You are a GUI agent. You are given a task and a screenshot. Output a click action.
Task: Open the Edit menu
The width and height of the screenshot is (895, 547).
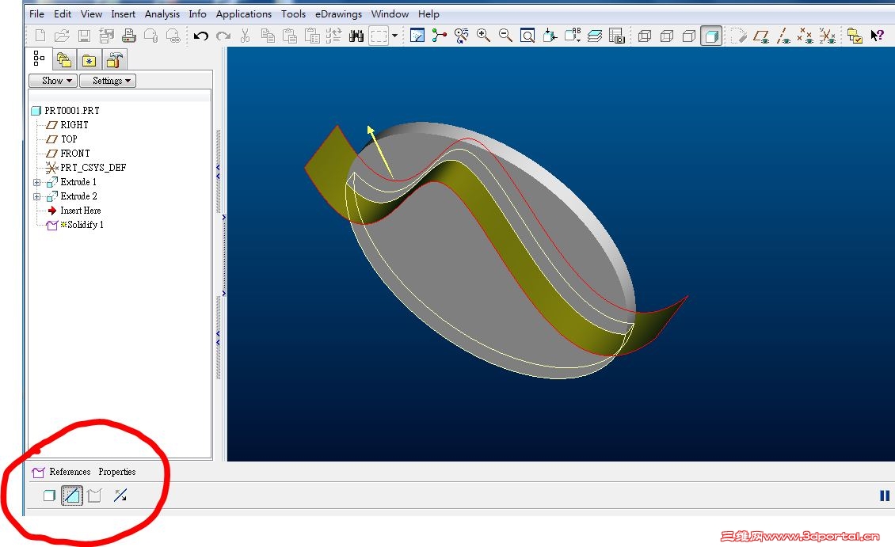[x=63, y=13]
